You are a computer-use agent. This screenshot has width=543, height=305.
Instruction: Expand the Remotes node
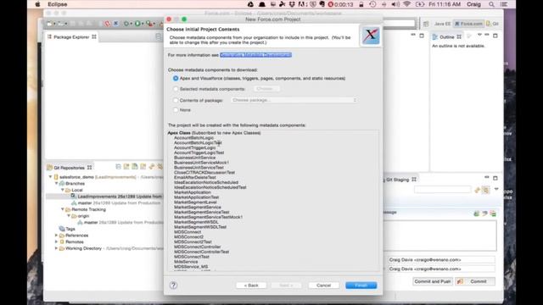57,242
